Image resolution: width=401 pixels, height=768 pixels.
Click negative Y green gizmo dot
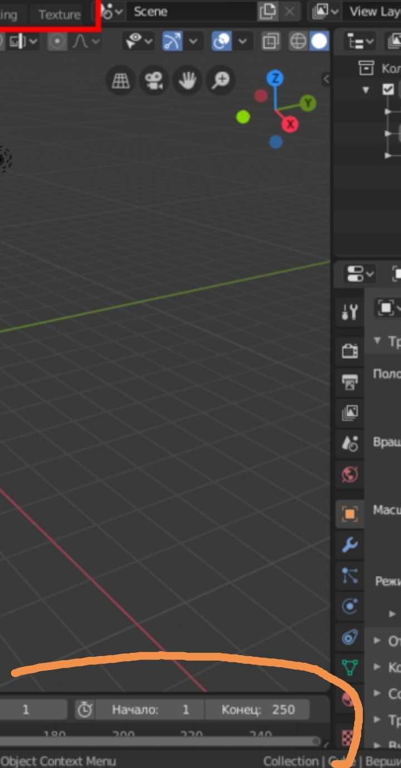[x=243, y=117]
